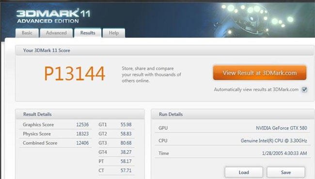Click the PT value 58.17
Viewport: 315px width, 179px height.
pos(126,162)
